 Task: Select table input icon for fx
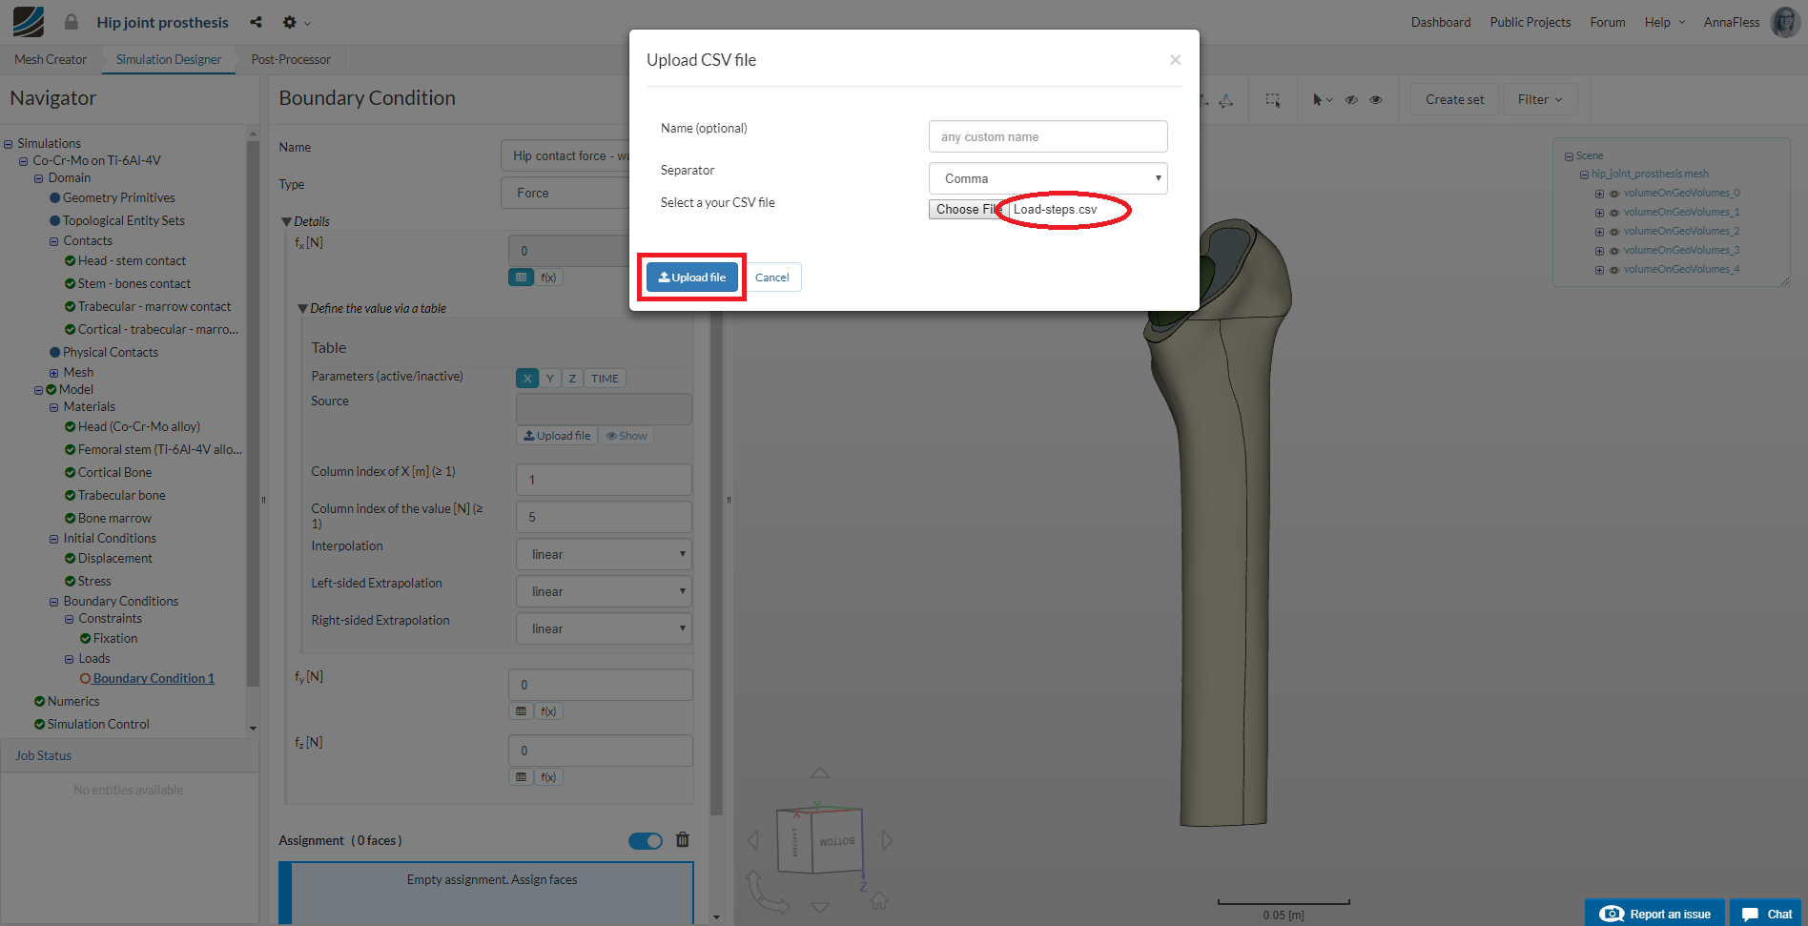click(x=521, y=278)
